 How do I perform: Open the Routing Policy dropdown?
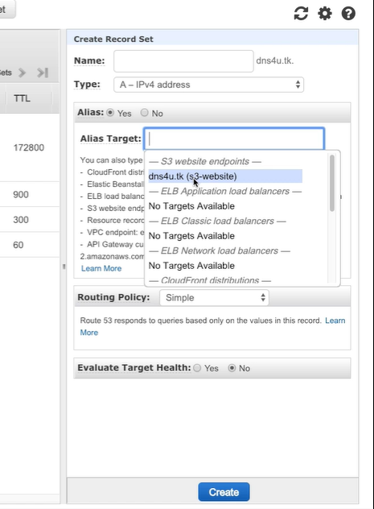tap(214, 298)
